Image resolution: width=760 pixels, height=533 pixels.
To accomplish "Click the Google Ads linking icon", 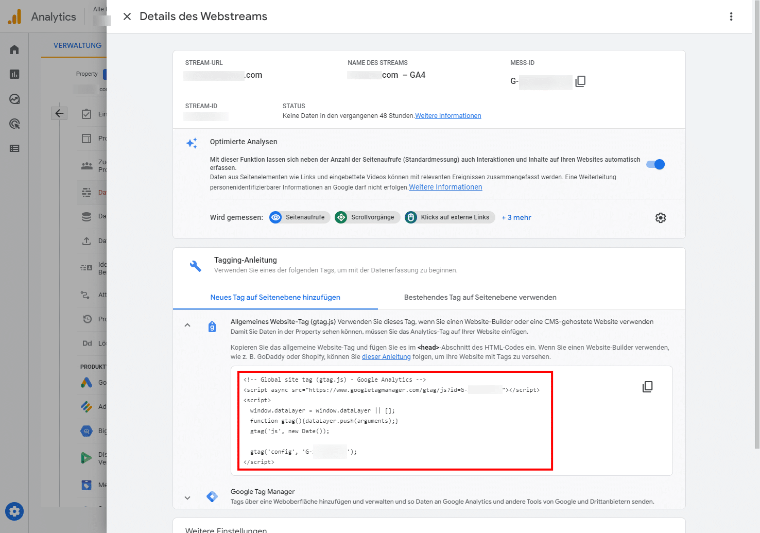I will 87,382.
